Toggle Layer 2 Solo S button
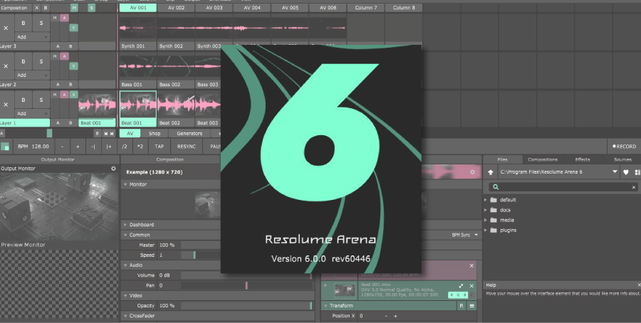 tap(41, 61)
